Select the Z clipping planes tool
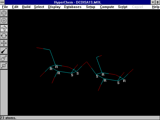The width and height of the screenshot is (160, 120). (4, 65)
